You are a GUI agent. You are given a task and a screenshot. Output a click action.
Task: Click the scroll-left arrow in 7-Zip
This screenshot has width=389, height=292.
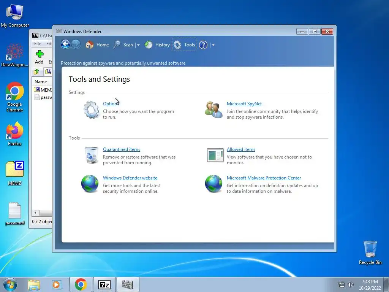point(35,213)
